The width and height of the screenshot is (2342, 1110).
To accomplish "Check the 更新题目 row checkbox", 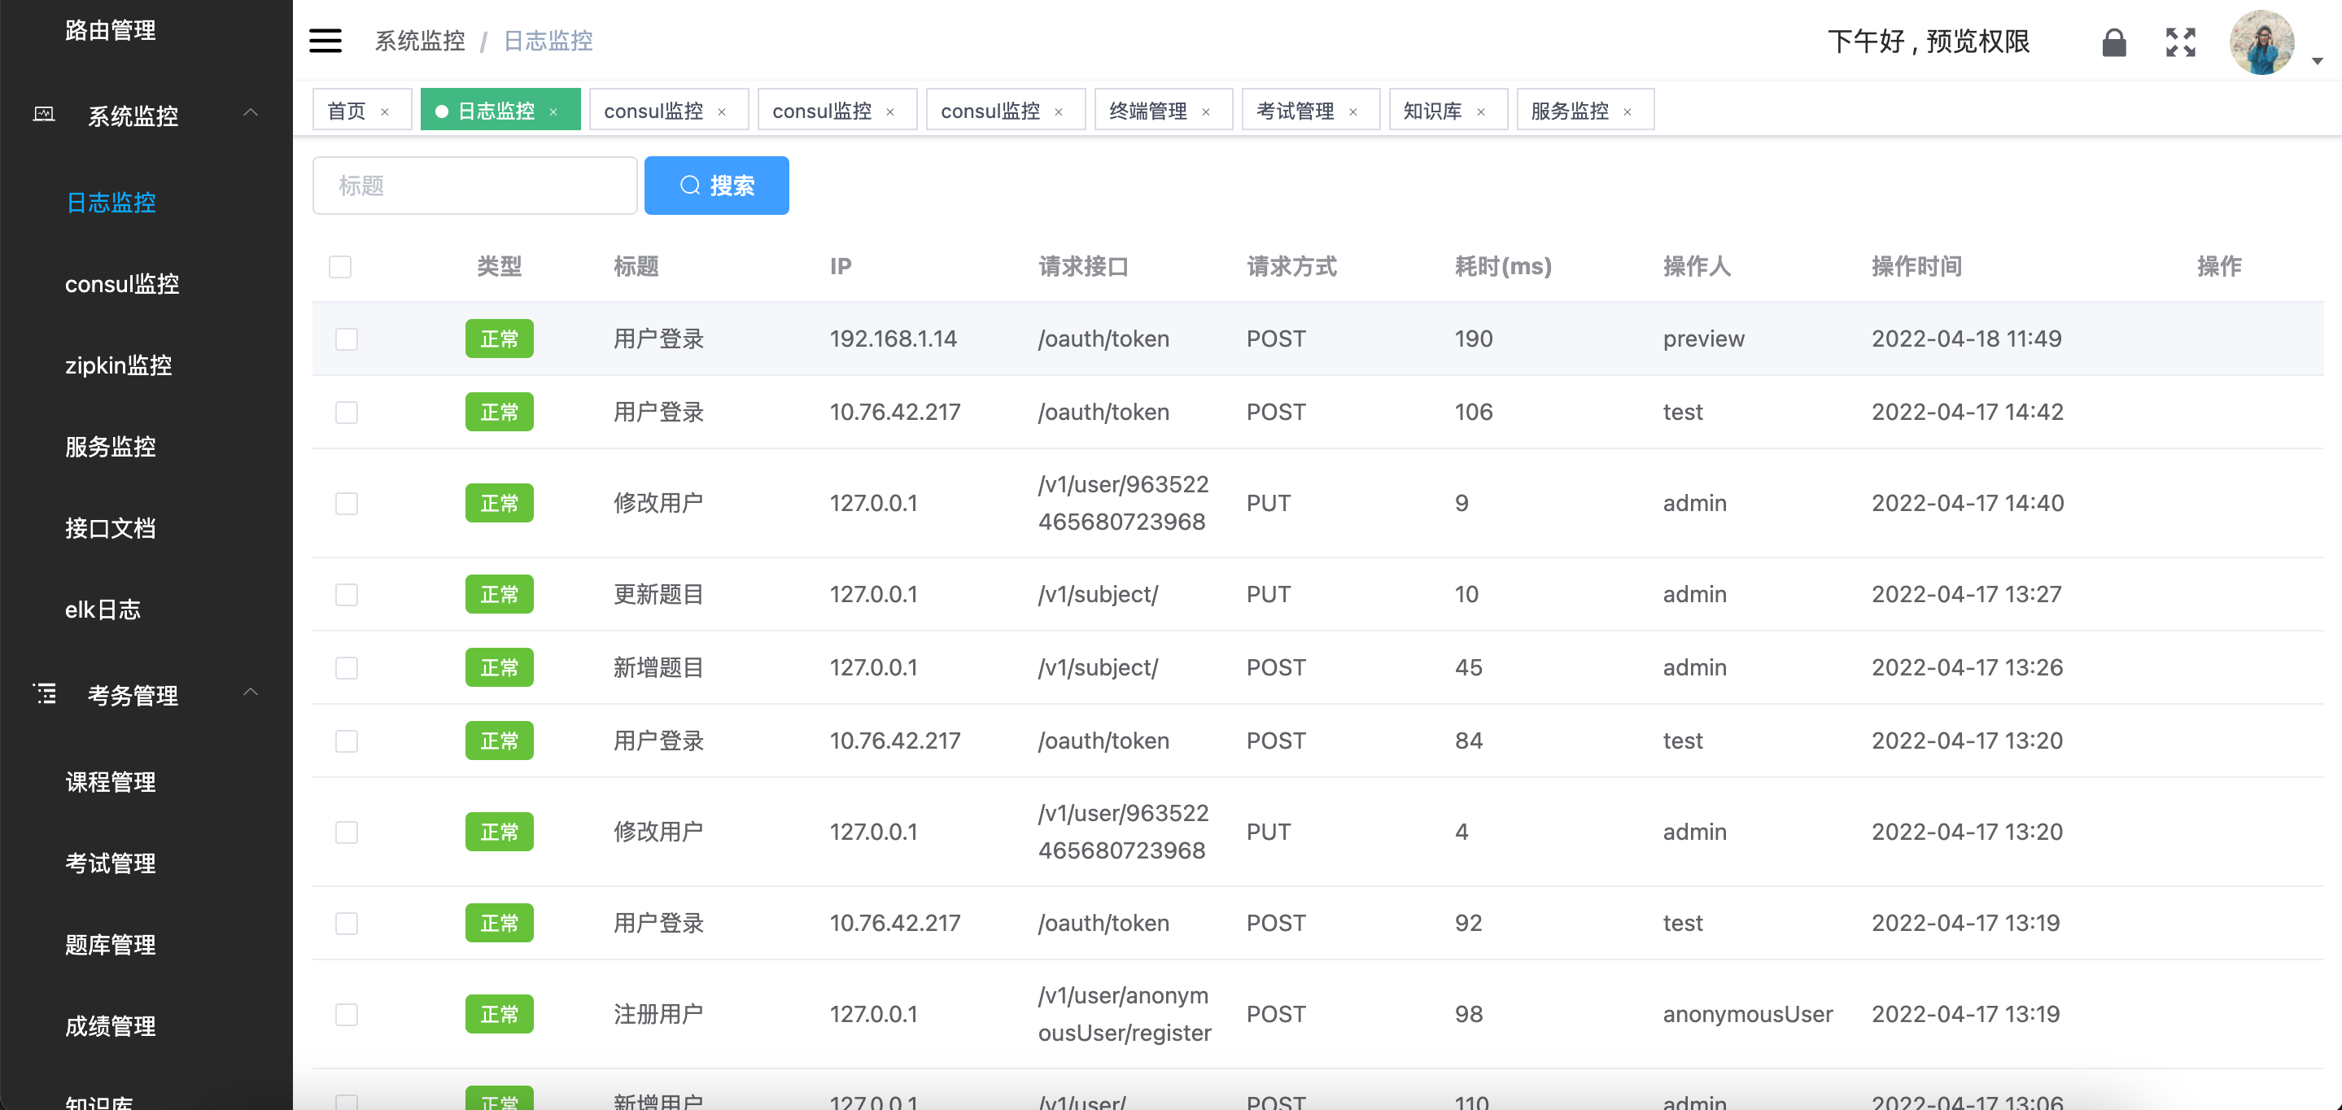I will click(x=347, y=595).
